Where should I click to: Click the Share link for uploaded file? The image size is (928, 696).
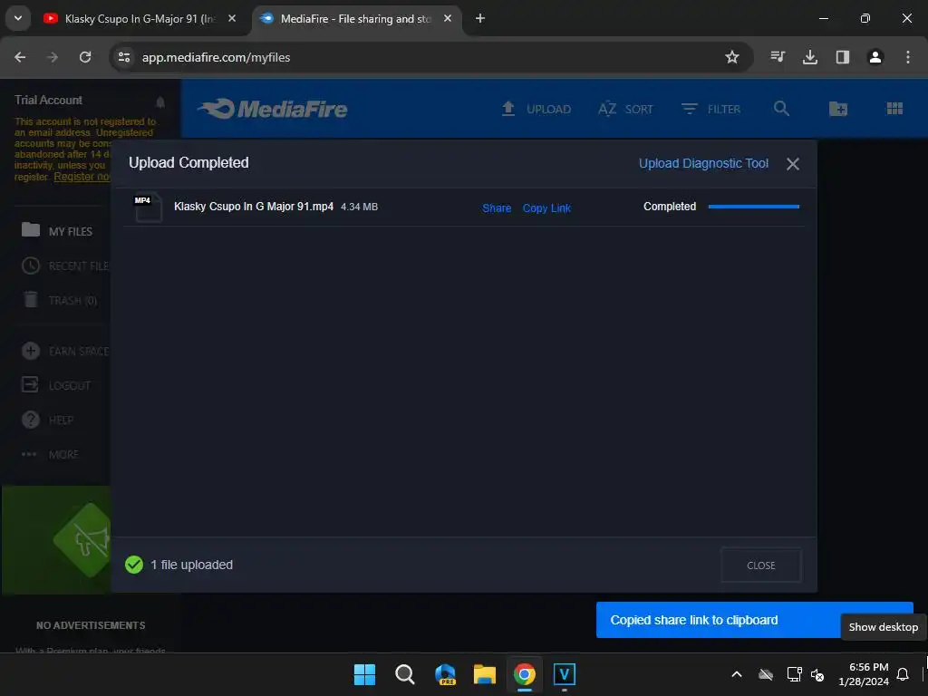[497, 208]
